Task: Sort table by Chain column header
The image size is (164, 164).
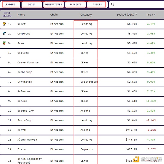Action: coord(54,15)
